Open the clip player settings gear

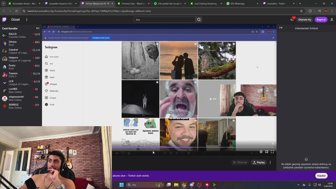(261, 152)
